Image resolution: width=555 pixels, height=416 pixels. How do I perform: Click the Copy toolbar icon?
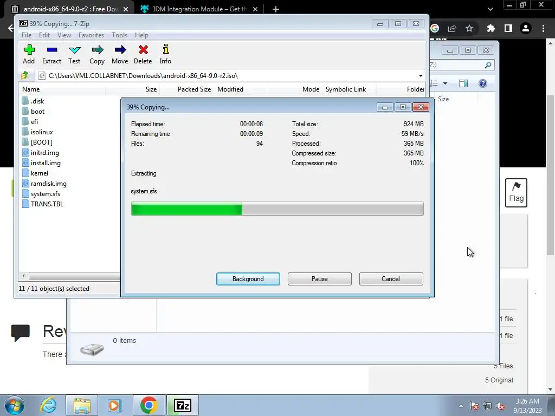(97, 54)
